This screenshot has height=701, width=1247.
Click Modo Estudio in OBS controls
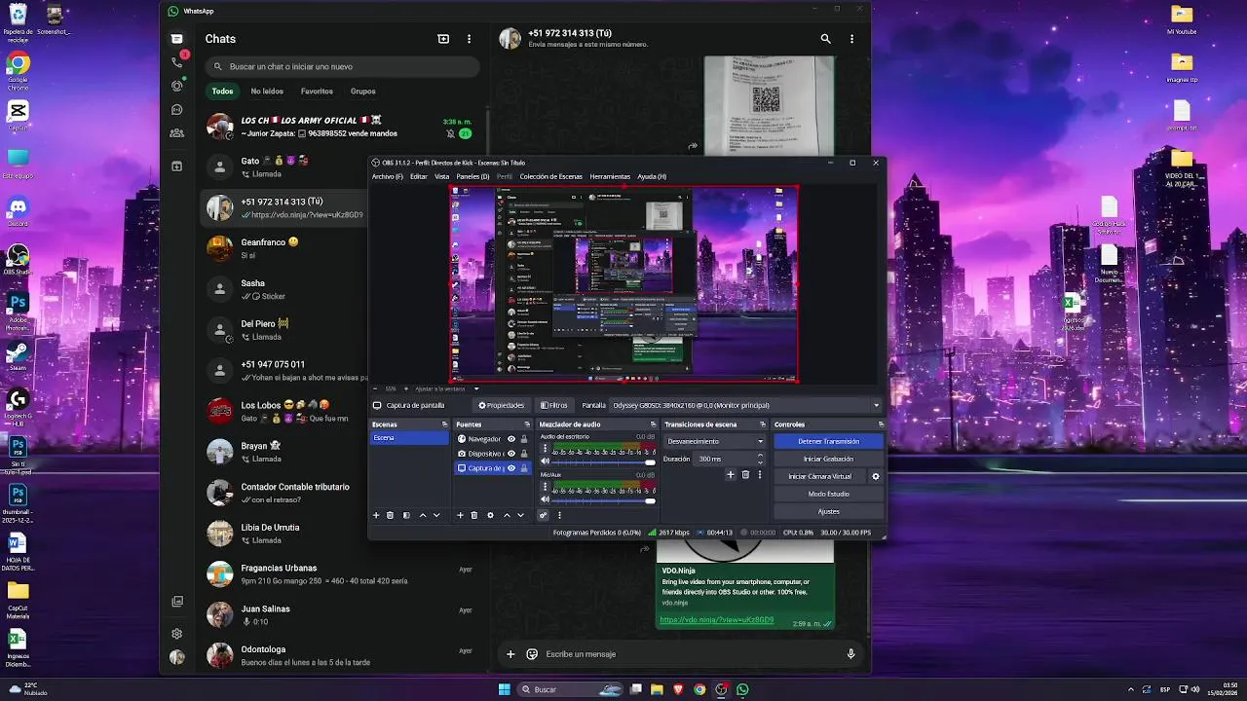(x=828, y=494)
